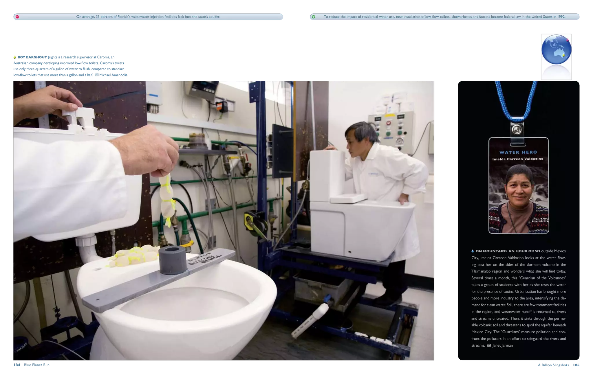Image resolution: width=593 pixels, height=377 pixels.
Task: Select the low-flow toilets federal law banner
Action: pos(444,17)
